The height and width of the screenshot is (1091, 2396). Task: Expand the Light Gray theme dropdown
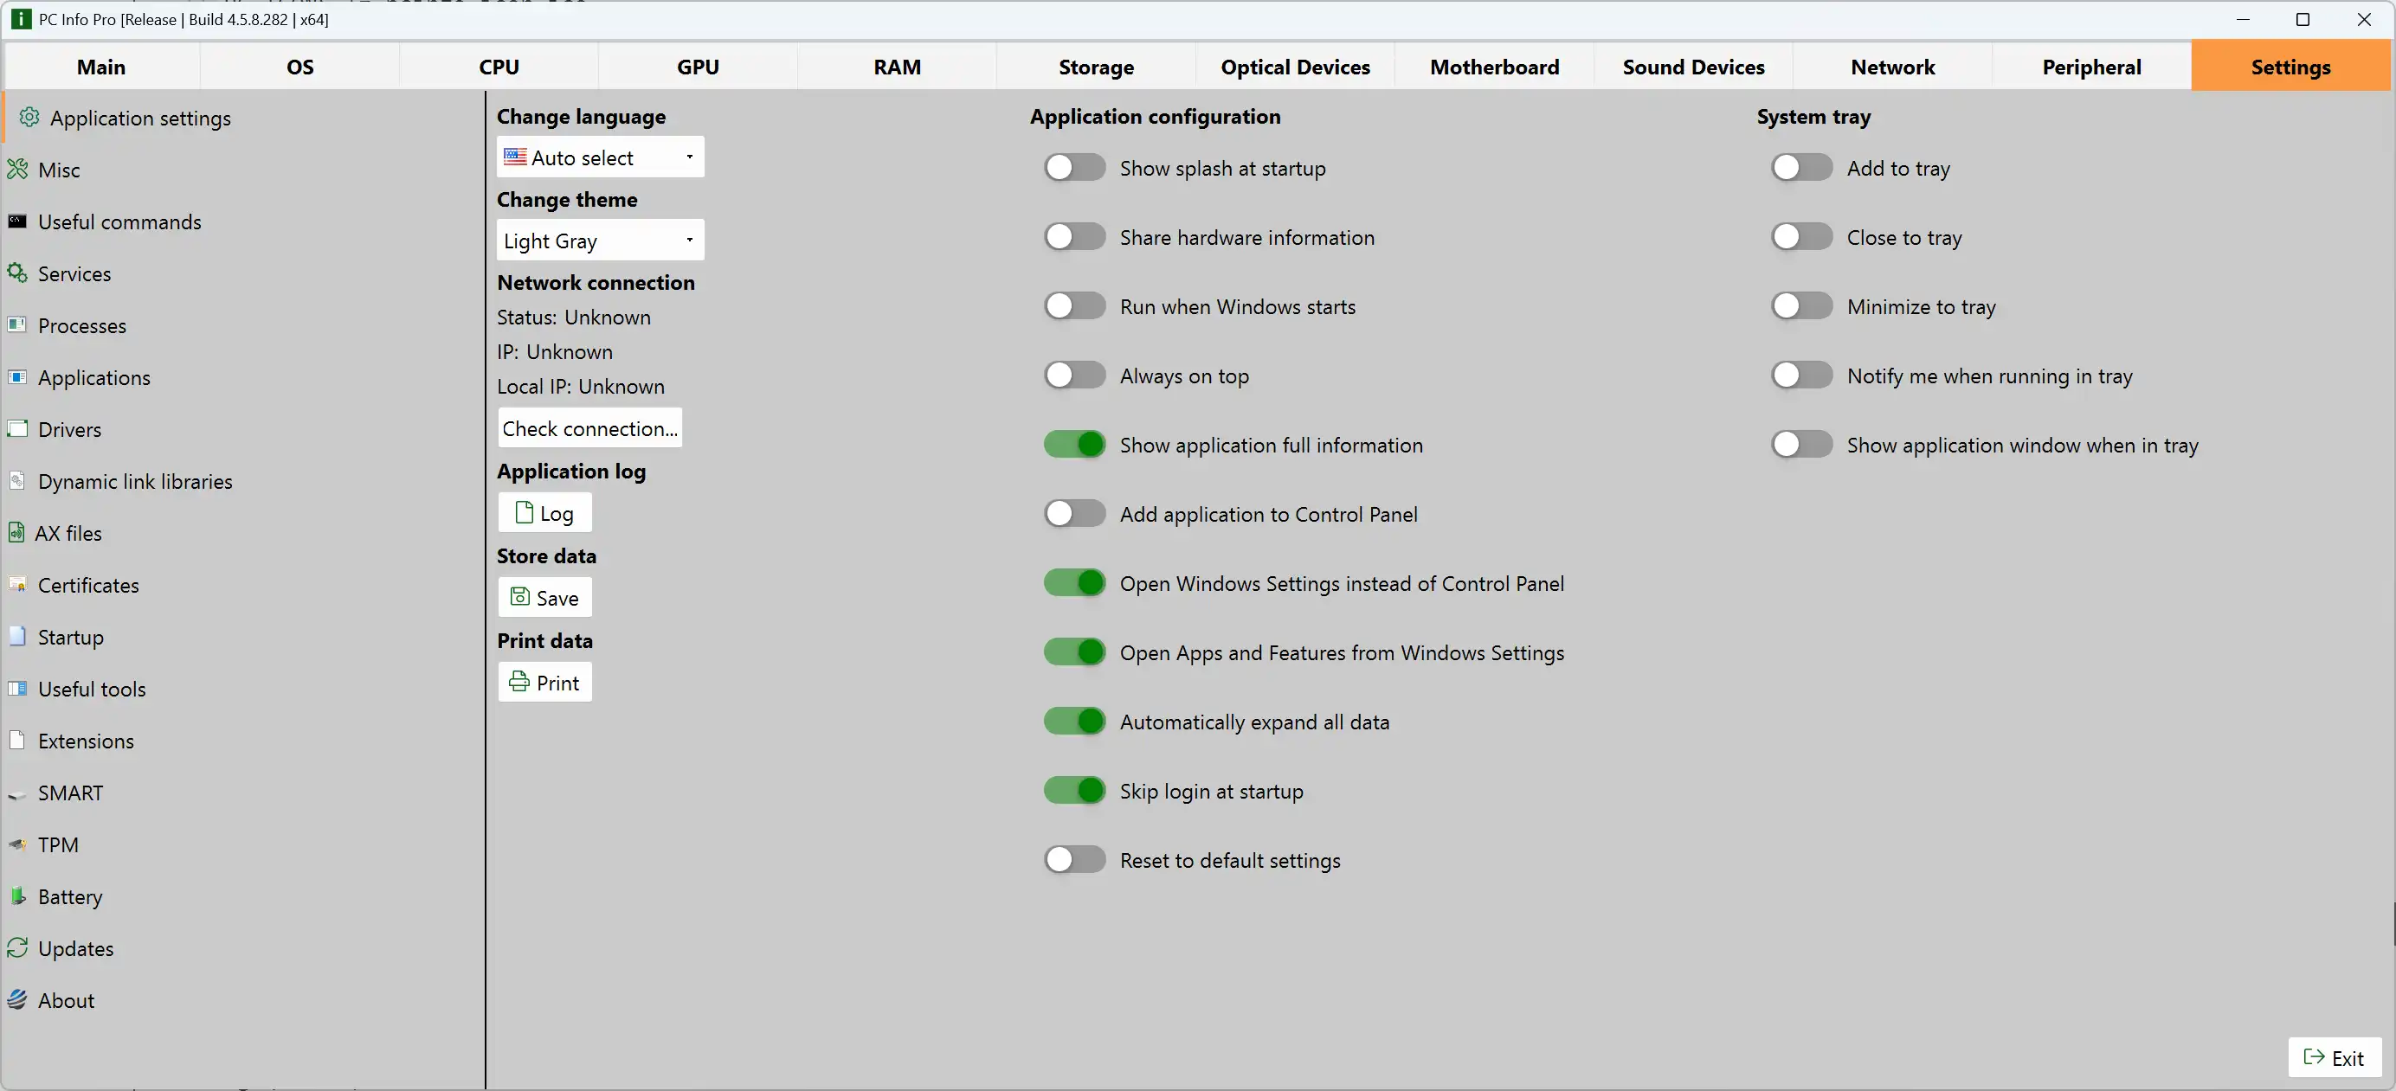tap(600, 241)
